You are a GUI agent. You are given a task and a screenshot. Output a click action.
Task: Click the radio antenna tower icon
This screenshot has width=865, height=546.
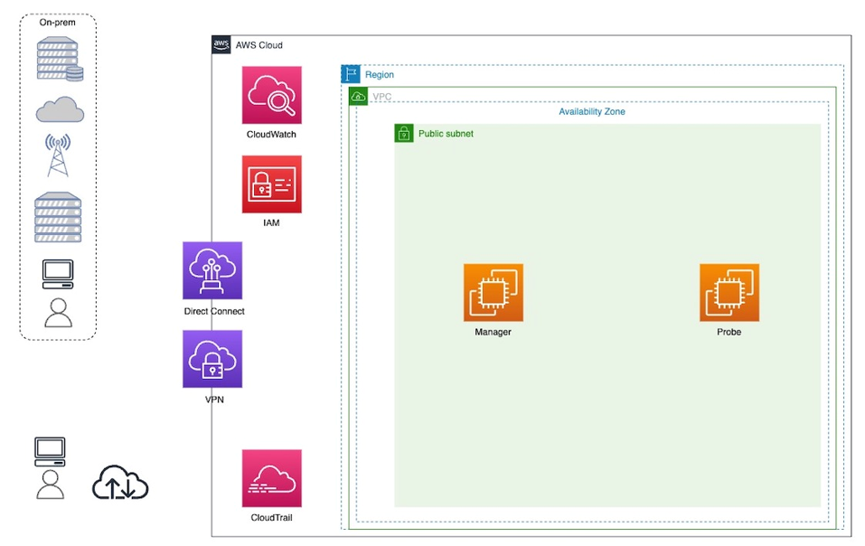(59, 155)
